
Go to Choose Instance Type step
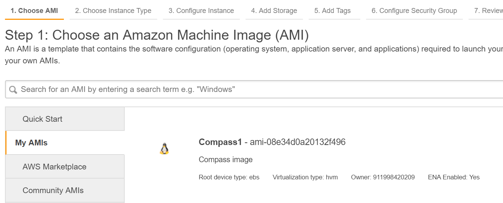113,11
